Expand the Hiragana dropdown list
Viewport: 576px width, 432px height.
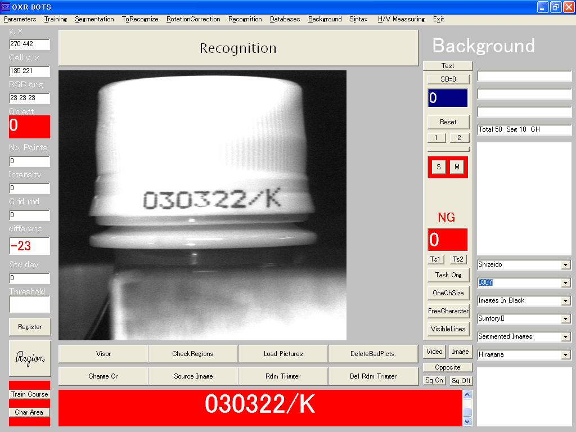point(566,355)
